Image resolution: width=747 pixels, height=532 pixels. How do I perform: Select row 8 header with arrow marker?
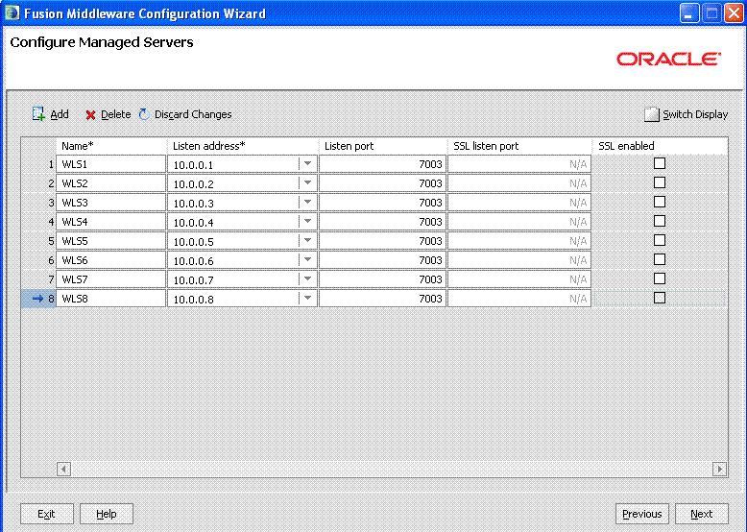[38, 298]
